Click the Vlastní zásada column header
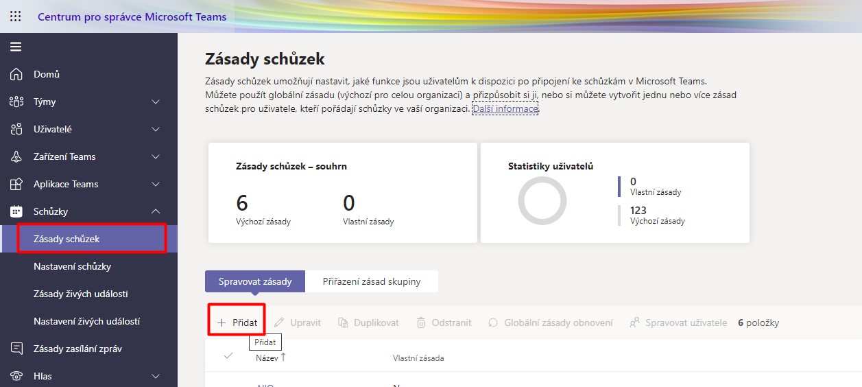862x387 pixels. coord(418,358)
